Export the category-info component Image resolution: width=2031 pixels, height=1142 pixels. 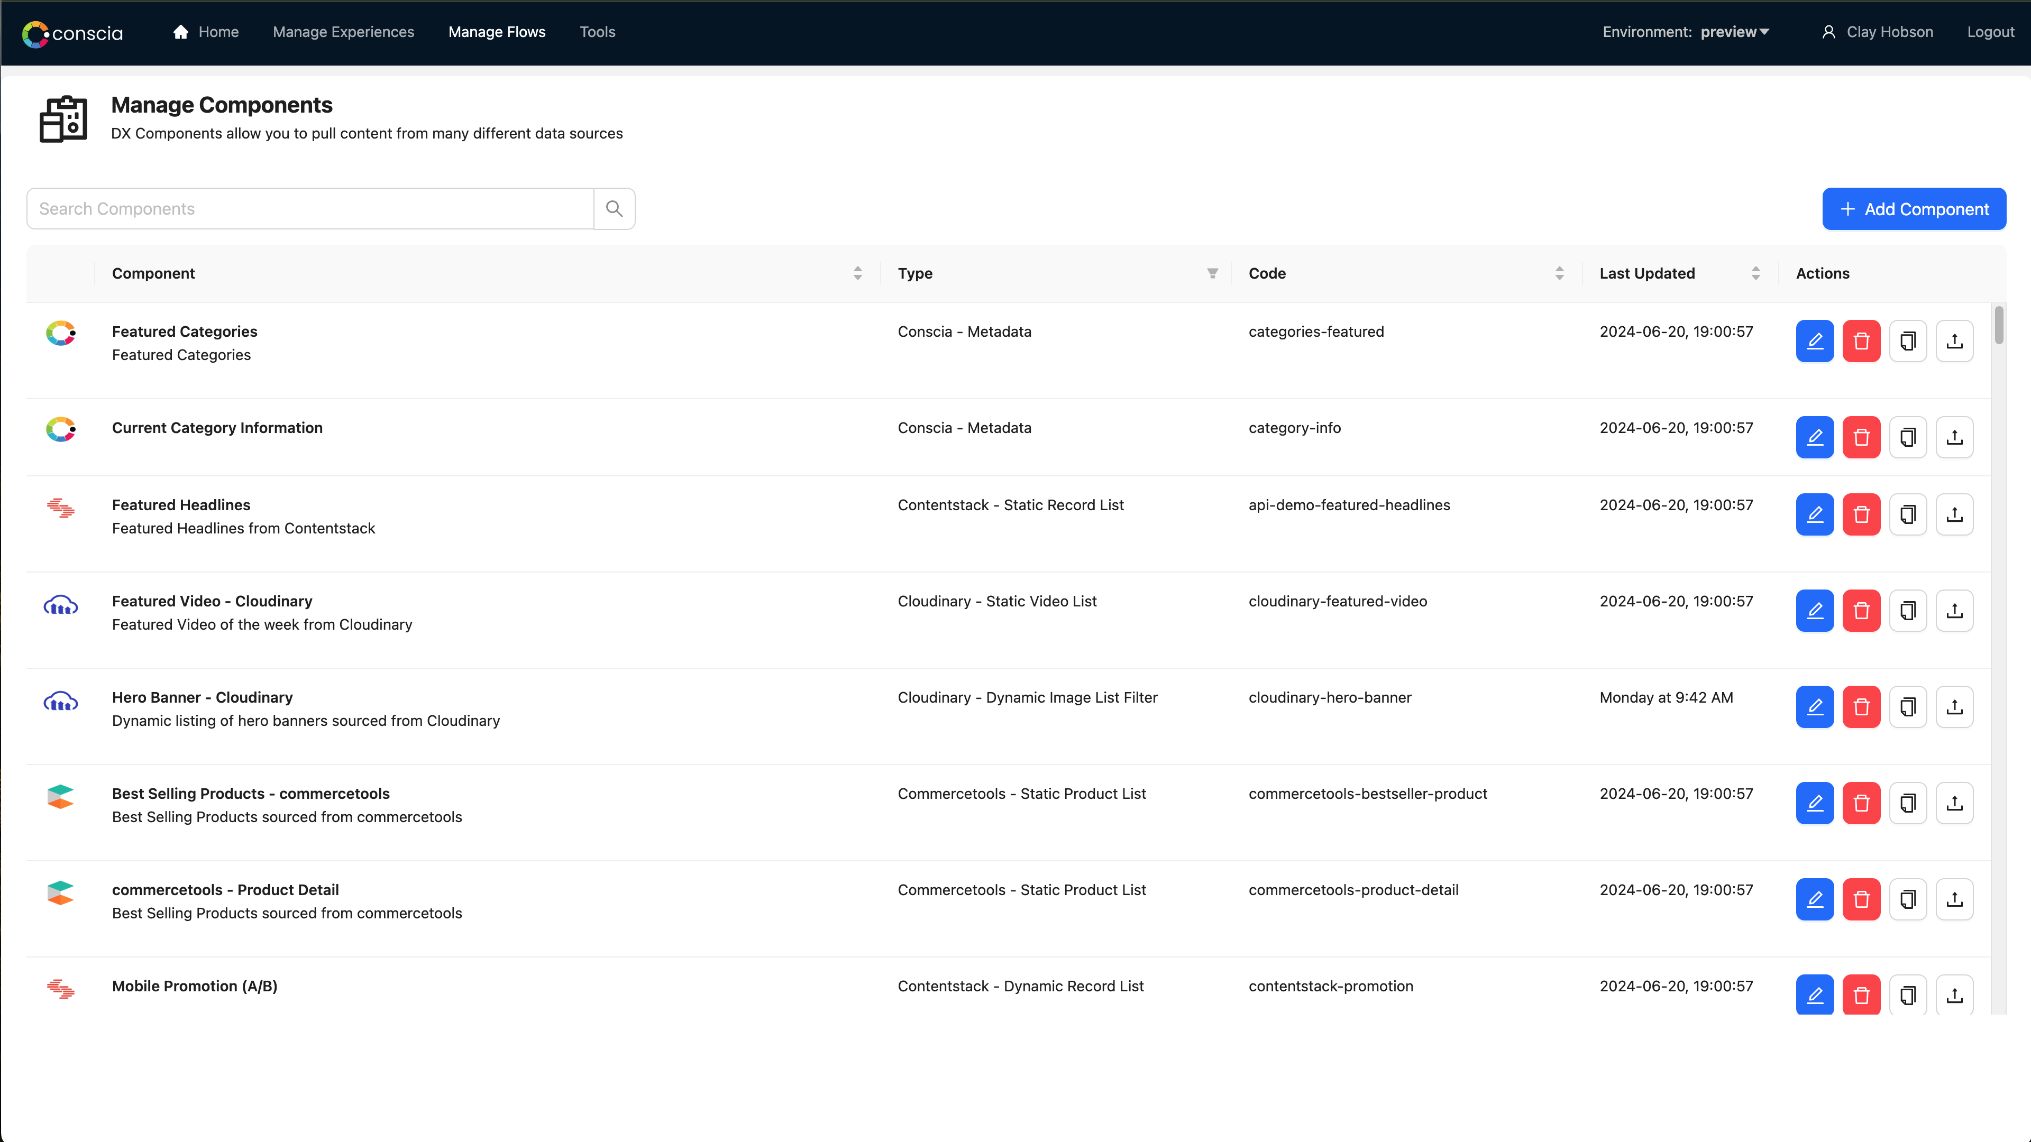click(x=1954, y=437)
